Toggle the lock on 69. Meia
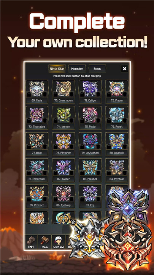 pyautogui.click(x=29, y=95)
